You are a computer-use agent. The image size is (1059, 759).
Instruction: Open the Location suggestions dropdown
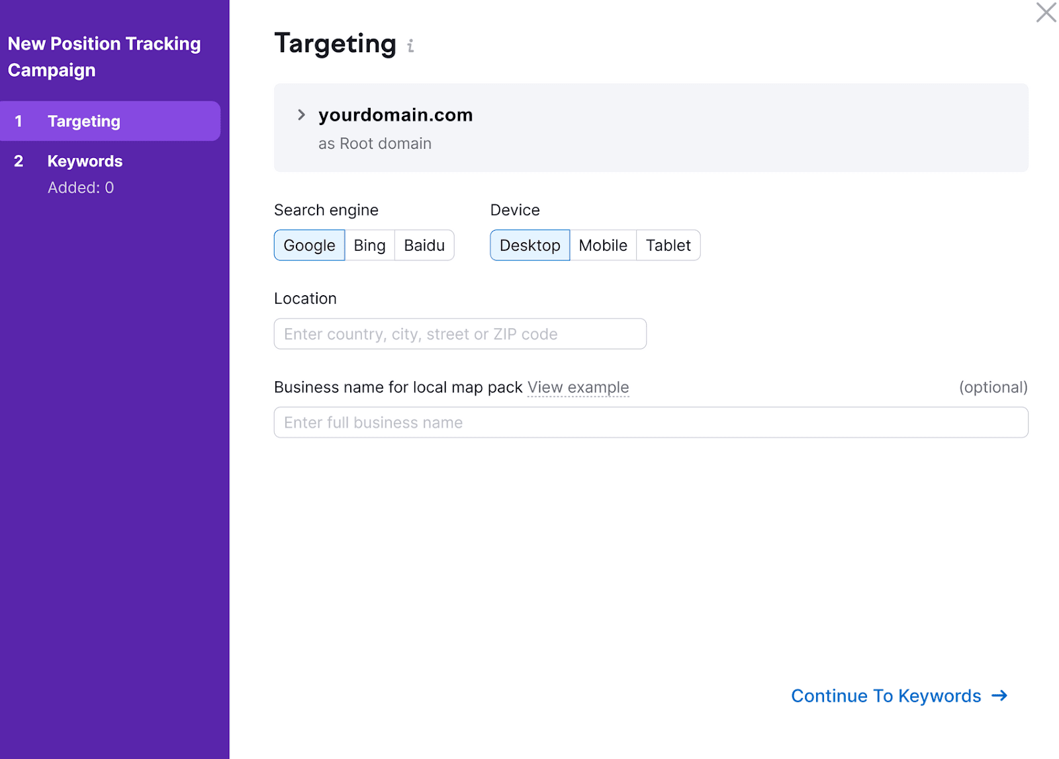459,334
